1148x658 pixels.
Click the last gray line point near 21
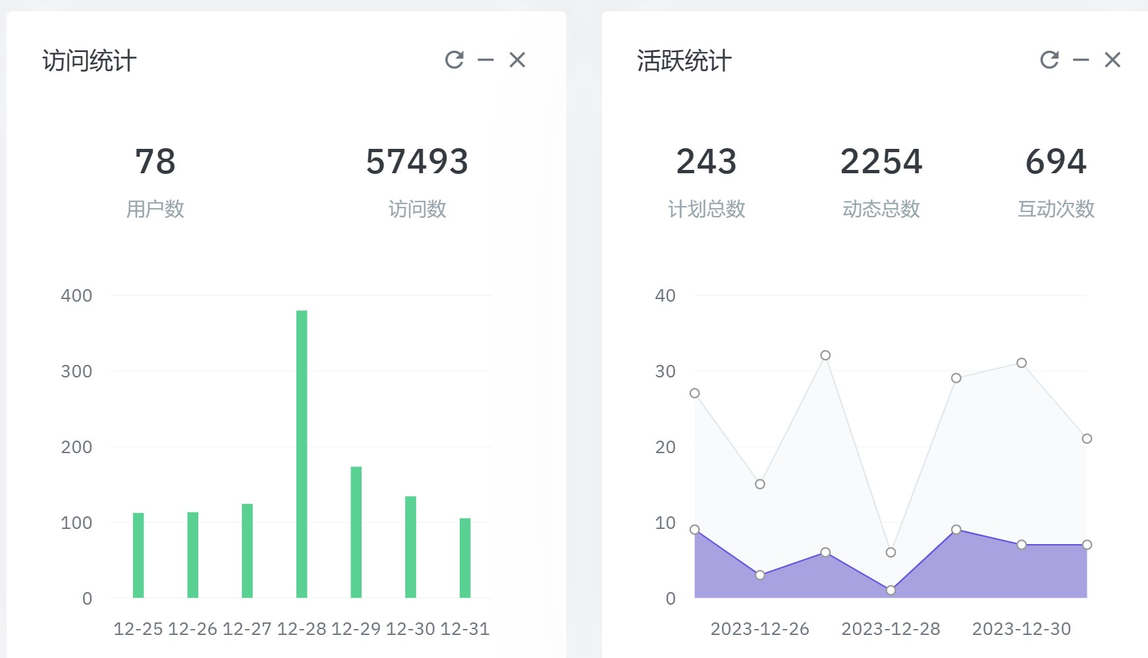point(1087,439)
